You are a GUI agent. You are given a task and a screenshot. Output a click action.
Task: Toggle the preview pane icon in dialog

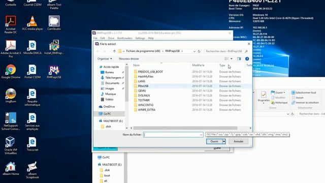[x=239, y=59]
